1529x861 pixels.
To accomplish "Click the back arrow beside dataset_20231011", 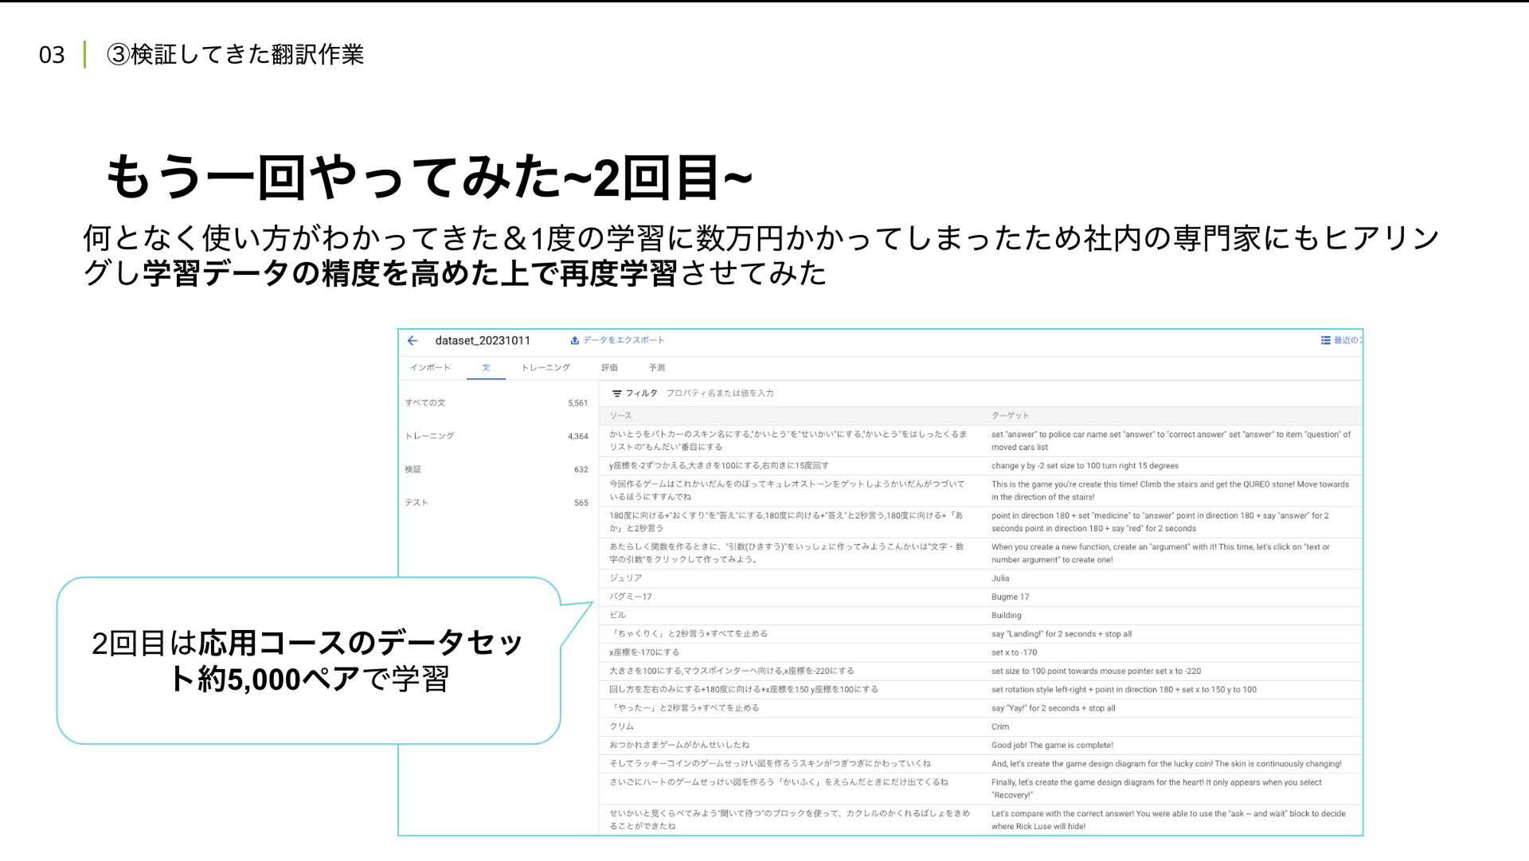I will pos(413,341).
